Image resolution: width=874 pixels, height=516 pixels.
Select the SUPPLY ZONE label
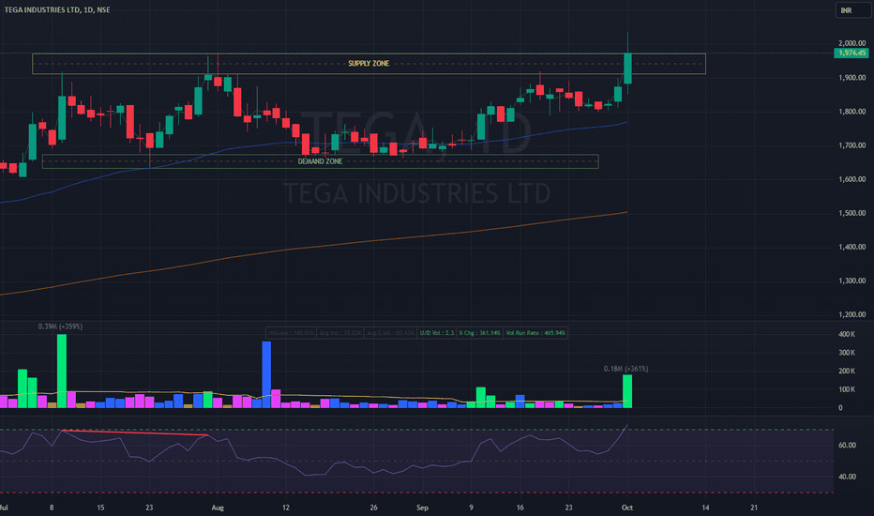tap(369, 64)
